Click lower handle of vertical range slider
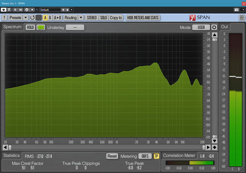The width and height of the screenshot is (246, 173). [x=214, y=136]
